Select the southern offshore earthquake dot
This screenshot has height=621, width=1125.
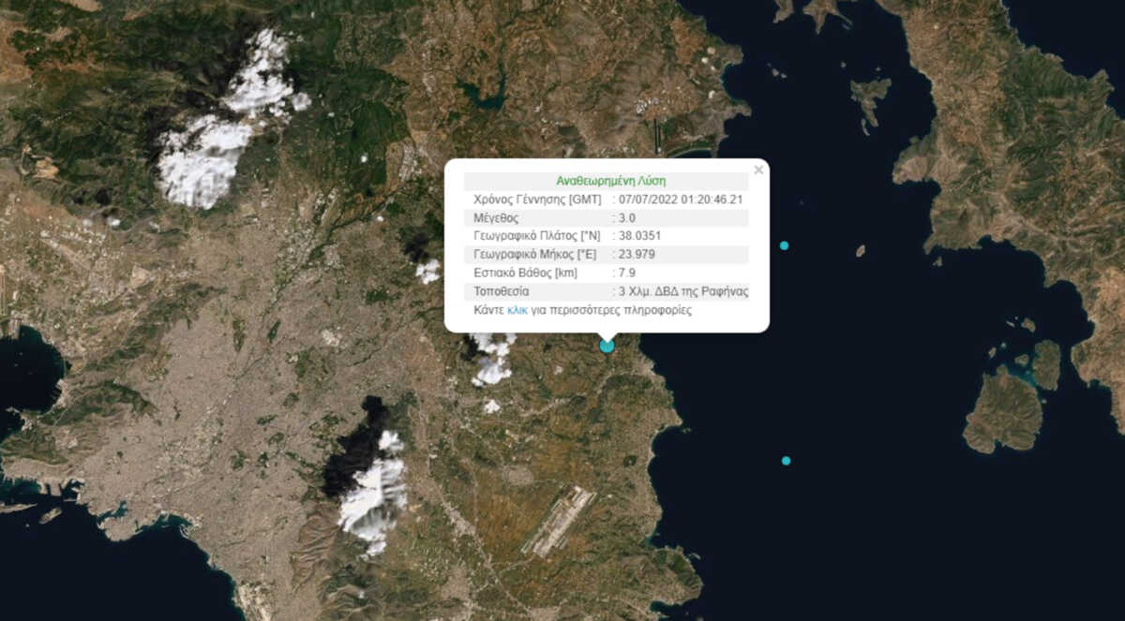[786, 461]
